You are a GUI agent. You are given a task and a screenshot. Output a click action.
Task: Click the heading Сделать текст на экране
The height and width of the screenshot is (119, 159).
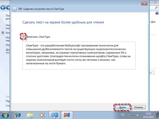[x=63, y=22]
